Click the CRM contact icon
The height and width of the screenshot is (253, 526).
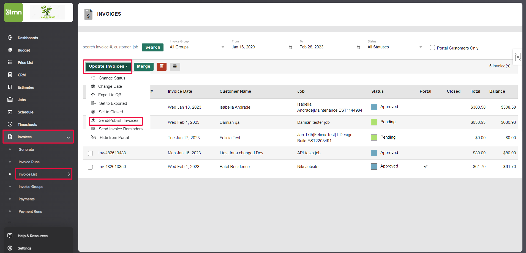click(x=10, y=75)
